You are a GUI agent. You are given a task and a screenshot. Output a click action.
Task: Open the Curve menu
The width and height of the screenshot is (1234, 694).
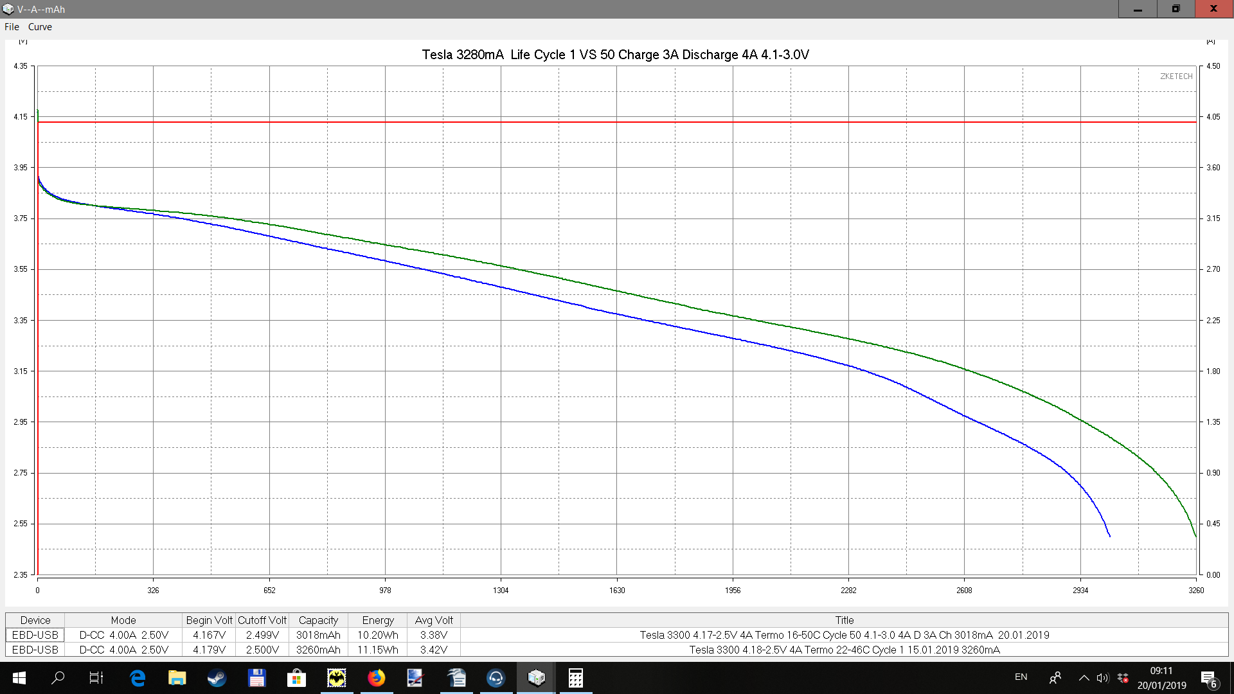point(40,27)
